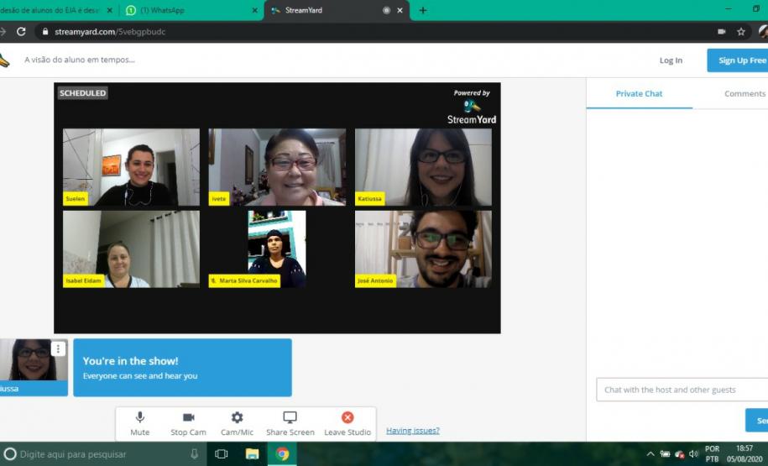Click the Cortana microphone in search box
Image resolution: width=768 pixels, height=466 pixels.
pyautogui.click(x=195, y=454)
